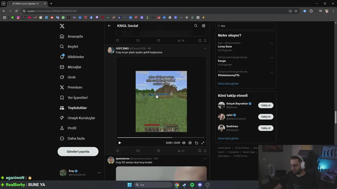
Task: Share the JUST_EMO post
Action: 205,151
